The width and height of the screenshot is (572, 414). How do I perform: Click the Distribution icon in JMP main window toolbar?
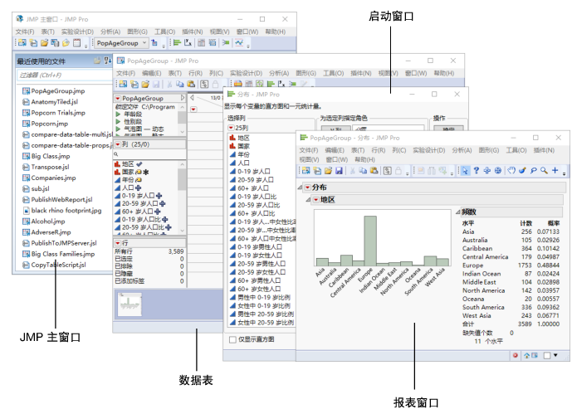tap(178, 42)
